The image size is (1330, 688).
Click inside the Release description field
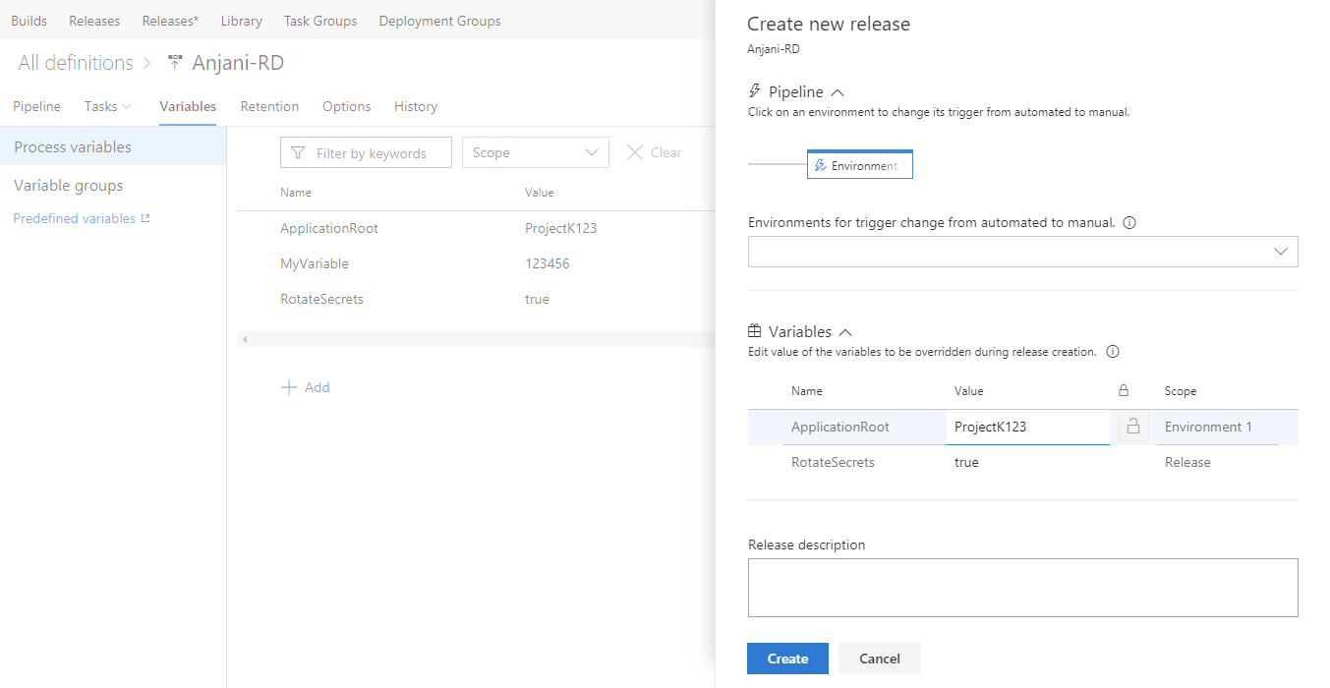[x=1022, y=587]
